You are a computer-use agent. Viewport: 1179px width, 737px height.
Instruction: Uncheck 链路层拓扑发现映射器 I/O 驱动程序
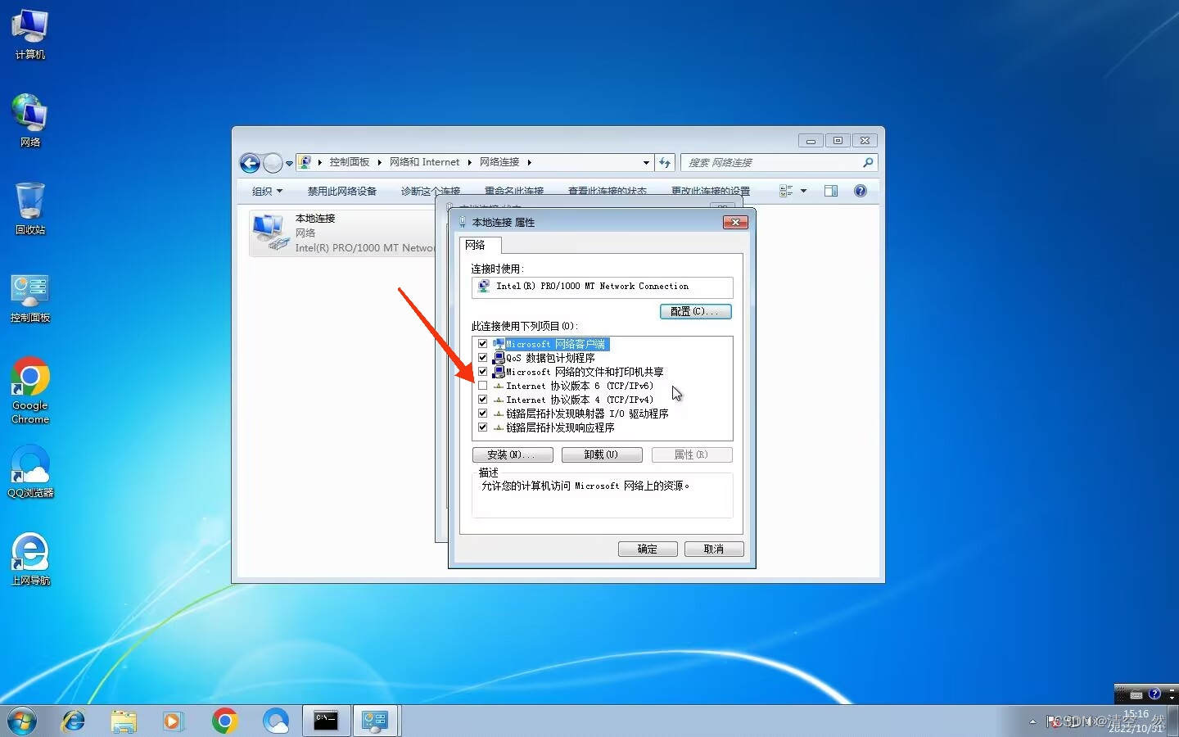[x=482, y=414]
